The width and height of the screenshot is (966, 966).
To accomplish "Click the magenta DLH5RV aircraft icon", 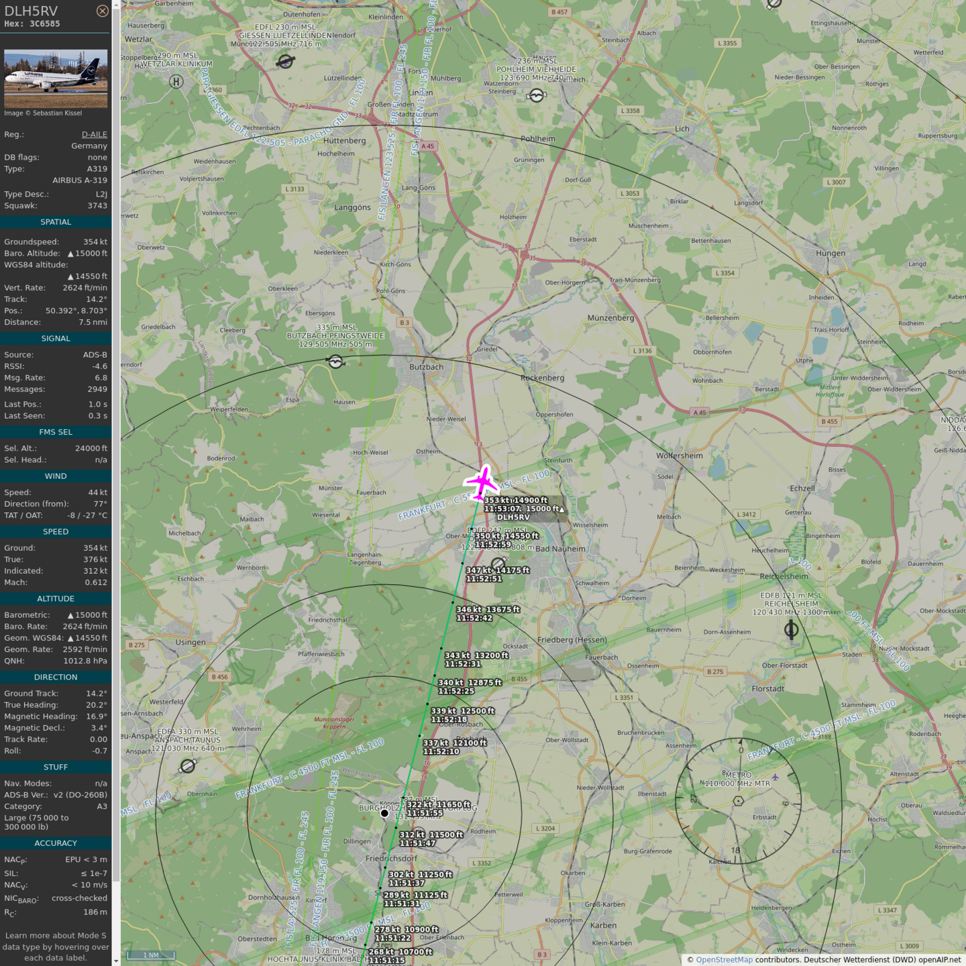I will 482,482.
